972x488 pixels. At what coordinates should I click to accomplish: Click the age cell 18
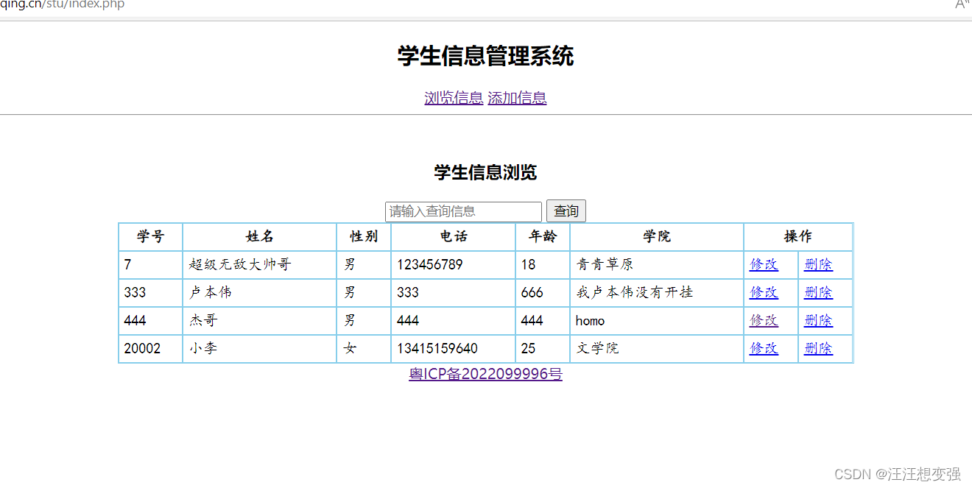coord(543,265)
